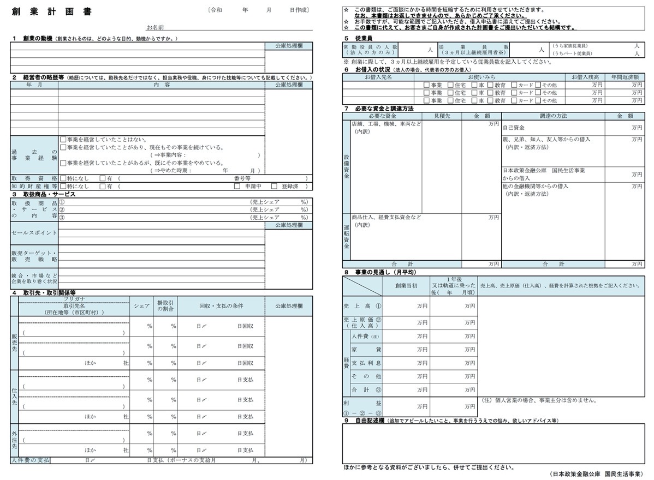The image size is (654, 480).
Task: Check 取得資格 '有' box
Action: [103, 178]
